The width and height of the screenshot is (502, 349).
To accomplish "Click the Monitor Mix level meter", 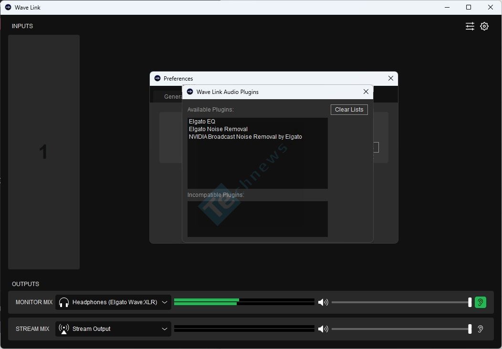I will [x=244, y=302].
